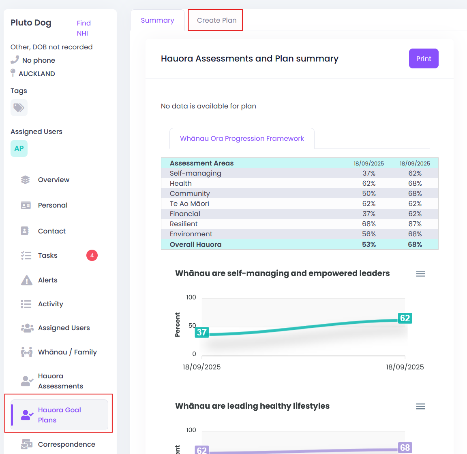Screen dimensions: 467x454
Task: Open self-managing chart hamburger menu
Action: [x=420, y=274]
